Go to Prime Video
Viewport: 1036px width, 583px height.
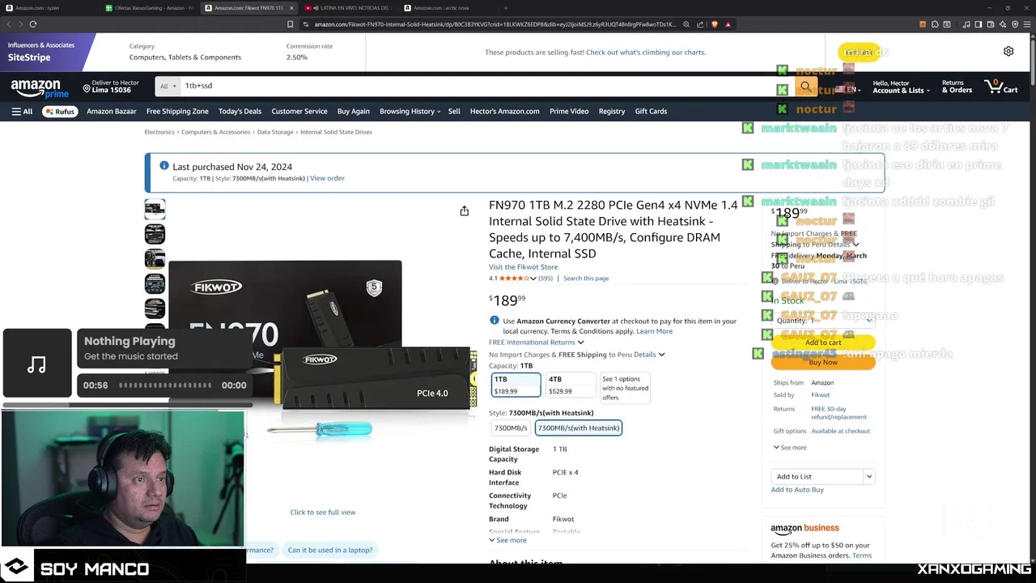[569, 111]
